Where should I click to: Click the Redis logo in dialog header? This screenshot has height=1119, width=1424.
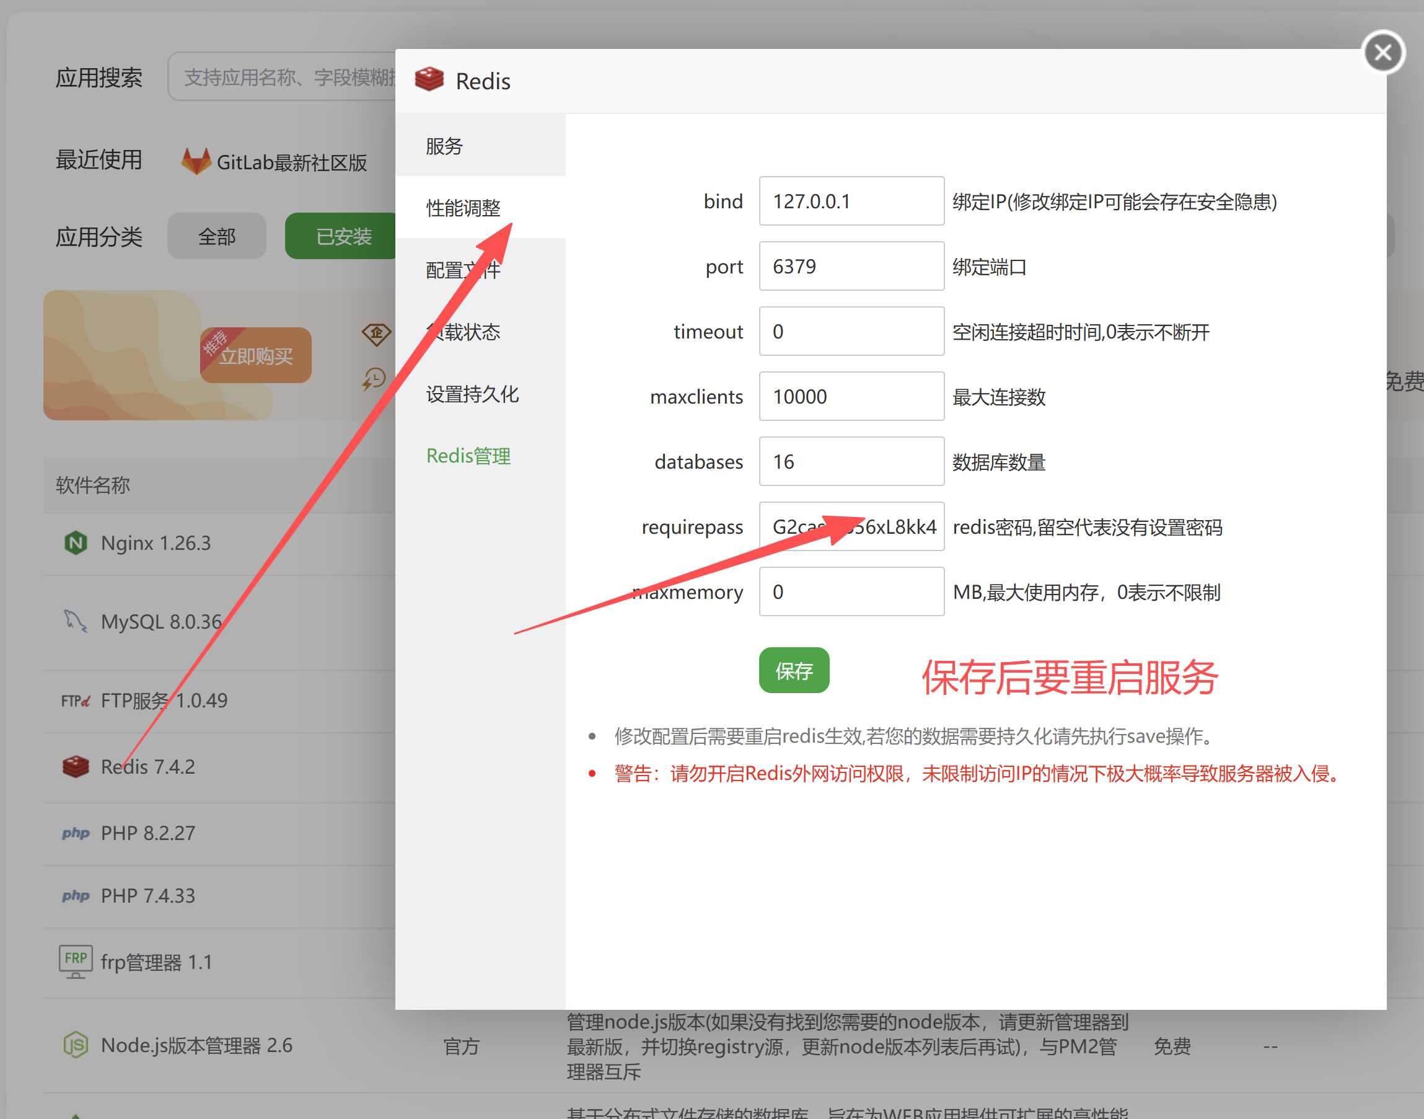[429, 80]
